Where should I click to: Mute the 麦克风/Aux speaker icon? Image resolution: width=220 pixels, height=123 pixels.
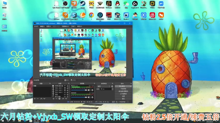pyautogui.click(x=89, y=90)
